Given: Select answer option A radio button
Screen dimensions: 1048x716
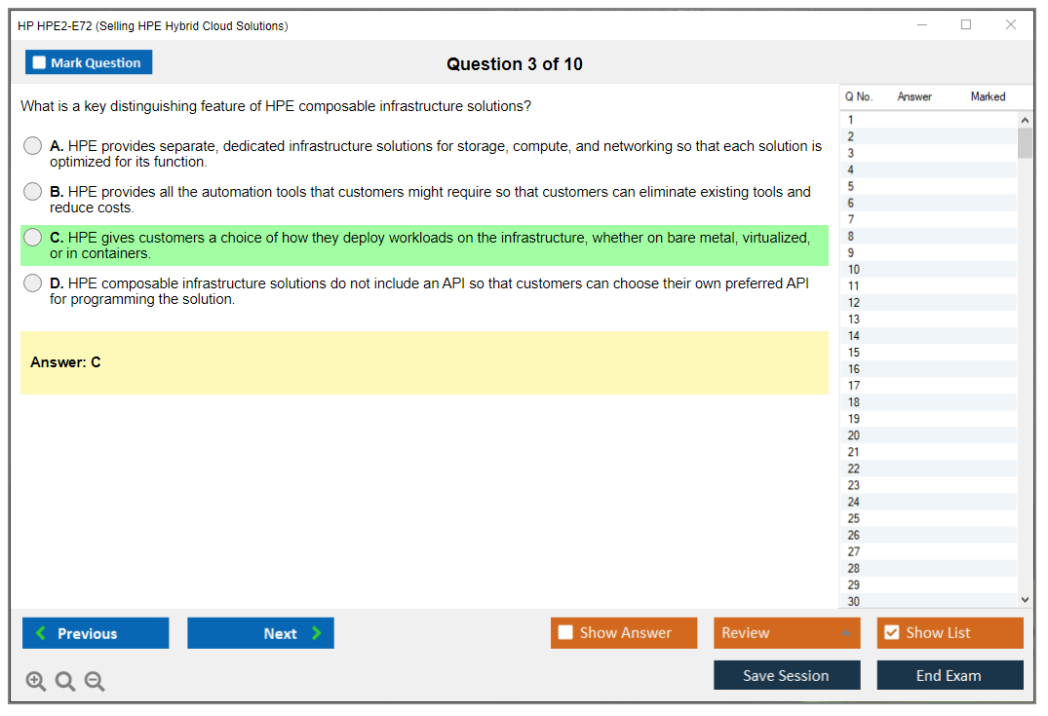Looking at the screenshot, I should [x=33, y=146].
